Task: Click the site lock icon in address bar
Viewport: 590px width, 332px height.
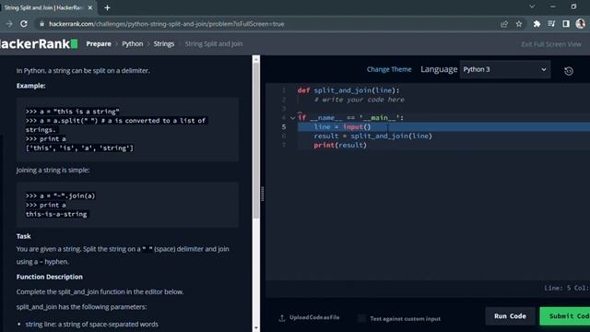Action: pyautogui.click(x=41, y=24)
